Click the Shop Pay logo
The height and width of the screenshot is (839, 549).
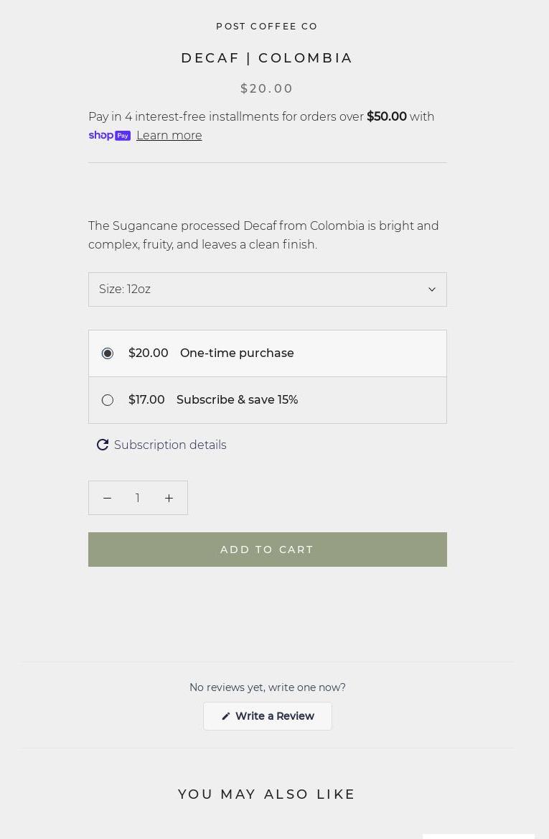(109, 136)
